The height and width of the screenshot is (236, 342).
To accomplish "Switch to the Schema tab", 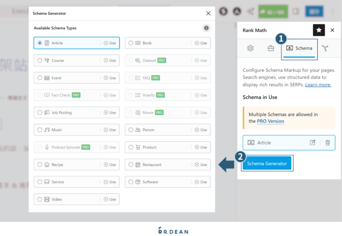I will (x=299, y=48).
